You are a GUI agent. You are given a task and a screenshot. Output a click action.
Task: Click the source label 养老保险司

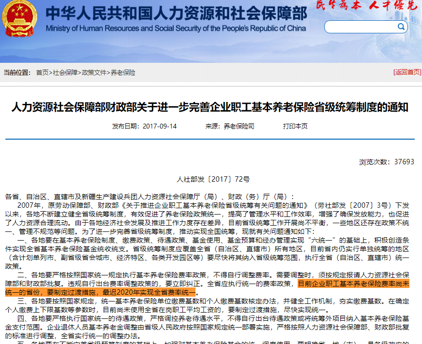click(x=239, y=126)
